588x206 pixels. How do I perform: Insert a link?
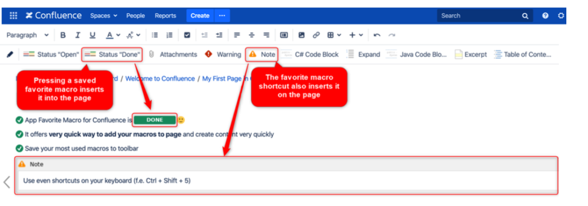(x=316, y=35)
